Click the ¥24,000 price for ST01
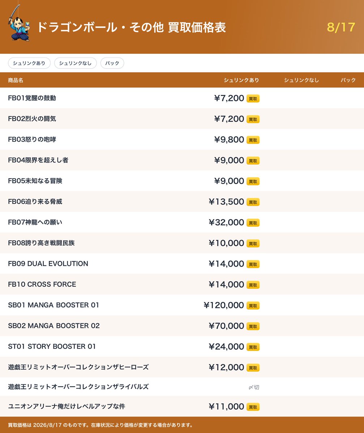 (x=227, y=347)
